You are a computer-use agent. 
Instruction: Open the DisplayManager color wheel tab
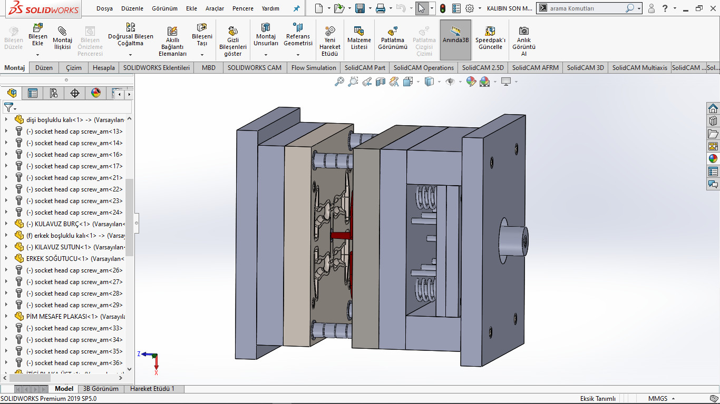pyautogui.click(x=96, y=94)
